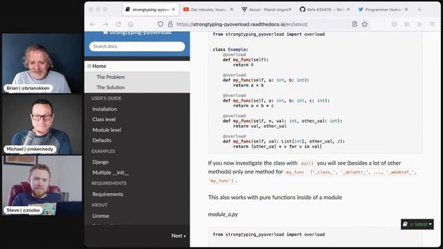Toggle reader view icon in address bar

click(354, 24)
